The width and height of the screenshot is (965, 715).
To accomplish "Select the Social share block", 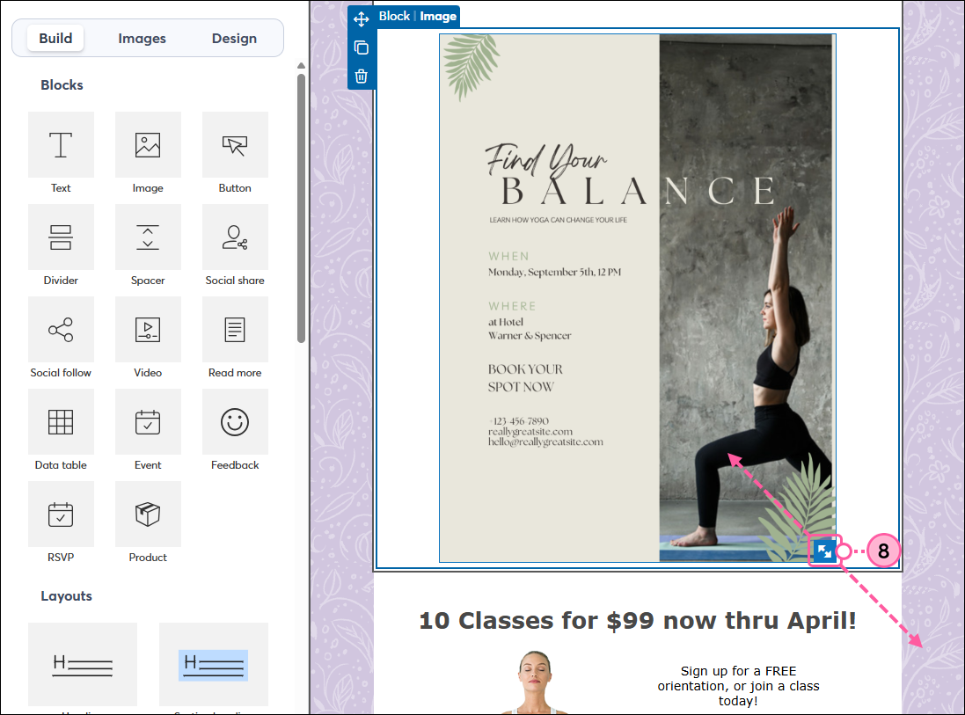I will tap(235, 237).
